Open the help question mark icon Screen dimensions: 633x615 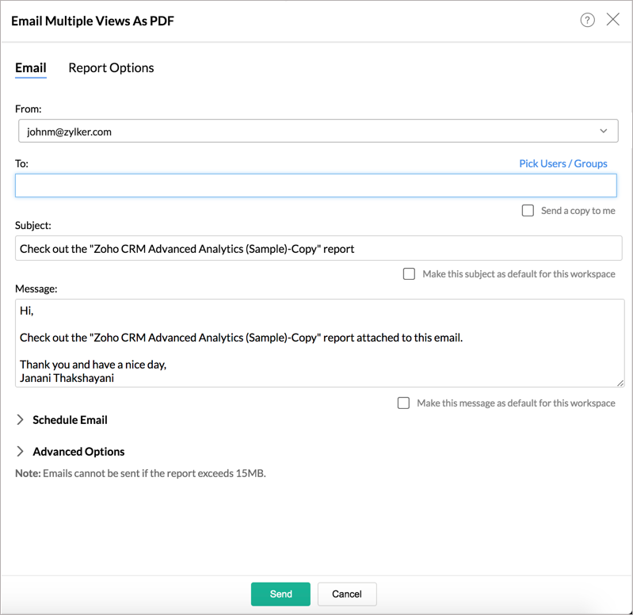pyautogui.click(x=587, y=20)
